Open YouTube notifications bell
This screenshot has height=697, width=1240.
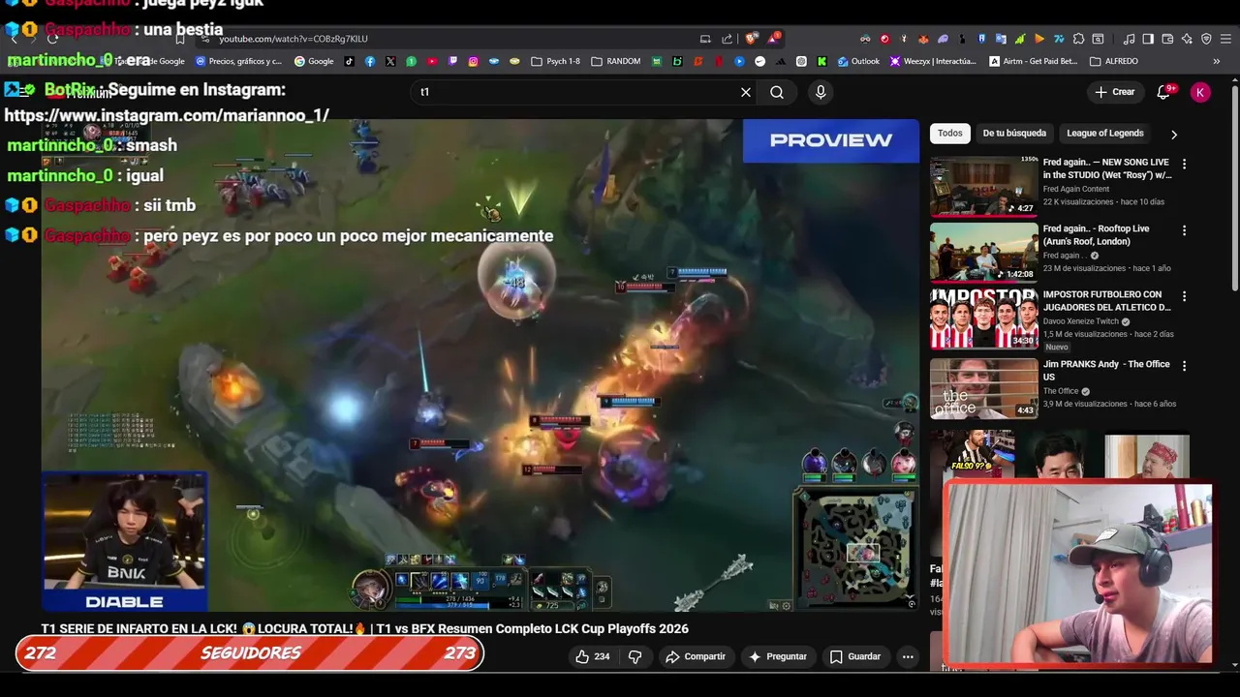pyautogui.click(x=1164, y=92)
